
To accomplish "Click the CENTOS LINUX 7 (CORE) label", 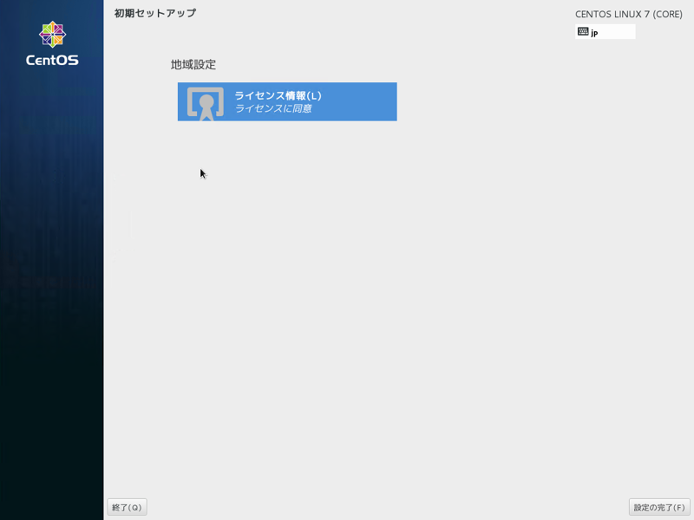I will point(628,14).
